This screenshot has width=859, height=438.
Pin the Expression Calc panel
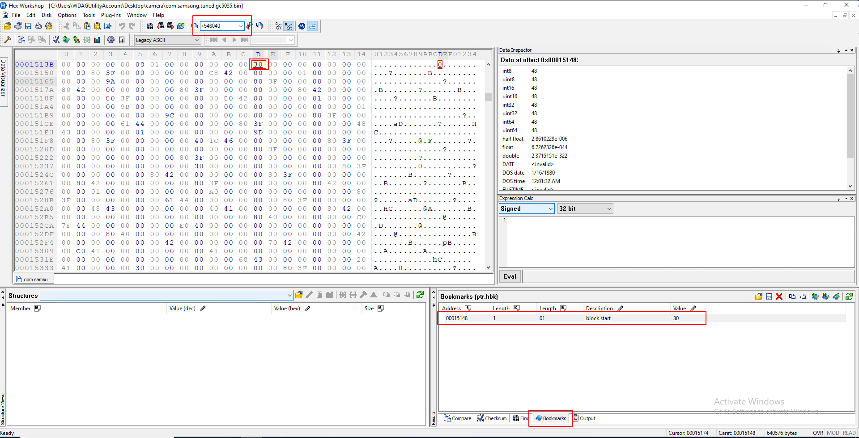(x=838, y=199)
